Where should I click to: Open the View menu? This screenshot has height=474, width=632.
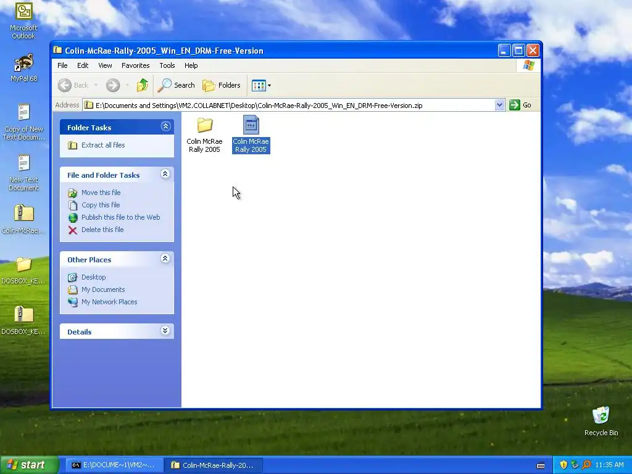pos(105,65)
